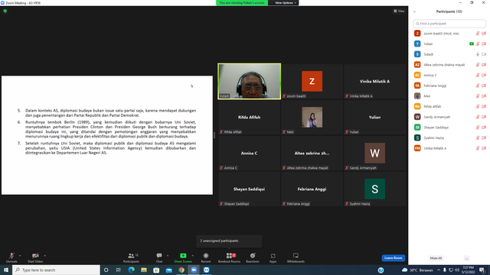
Task: Open the View layout menu
Action: pos(399,11)
